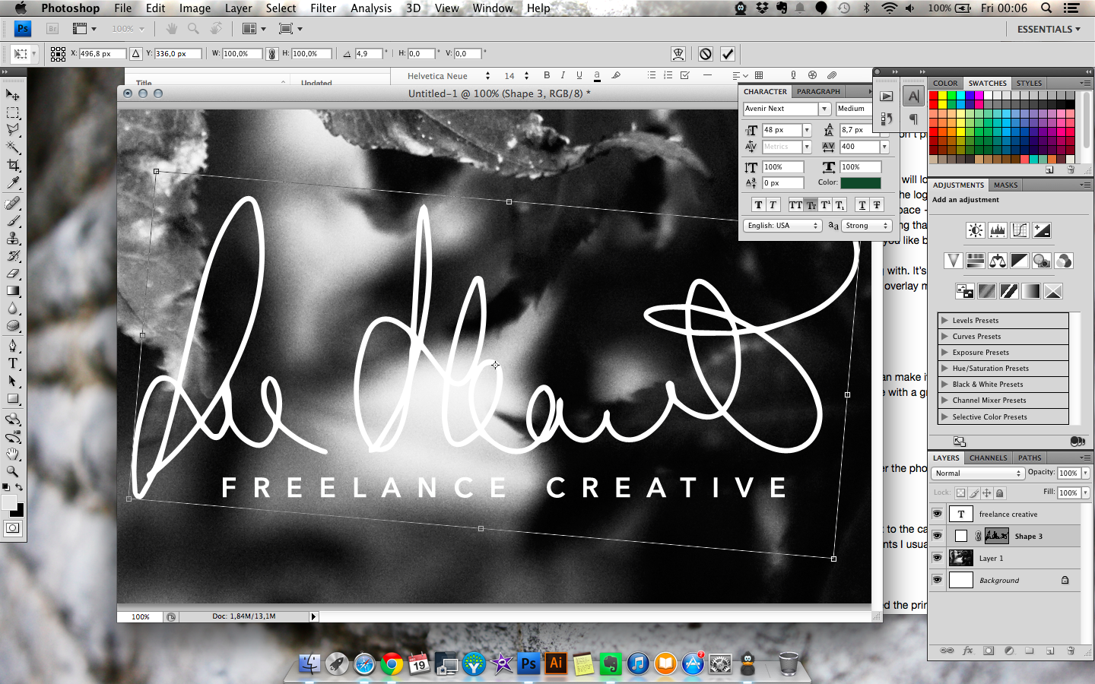Viewport: 1095px width, 684px height.
Task: Add a layer style via fx icon
Action: click(x=968, y=651)
